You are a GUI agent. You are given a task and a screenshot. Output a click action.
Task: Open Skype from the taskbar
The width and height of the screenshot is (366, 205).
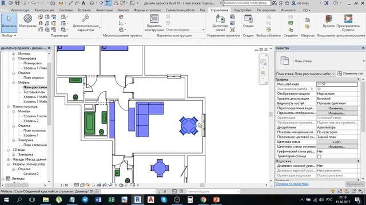164,200
